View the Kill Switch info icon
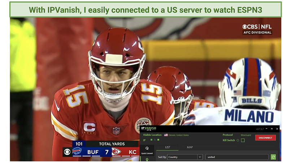Screen dimensions: 291x163 (238, 140)
